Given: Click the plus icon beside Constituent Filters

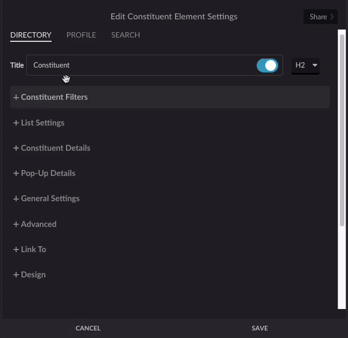Looking at the screenshot, I should click(16, 97).
